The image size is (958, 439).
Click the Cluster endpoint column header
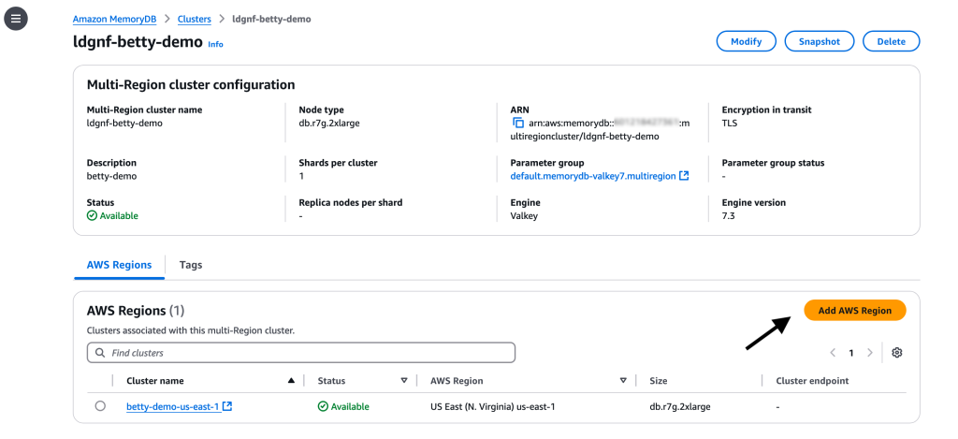coord(812,381)
